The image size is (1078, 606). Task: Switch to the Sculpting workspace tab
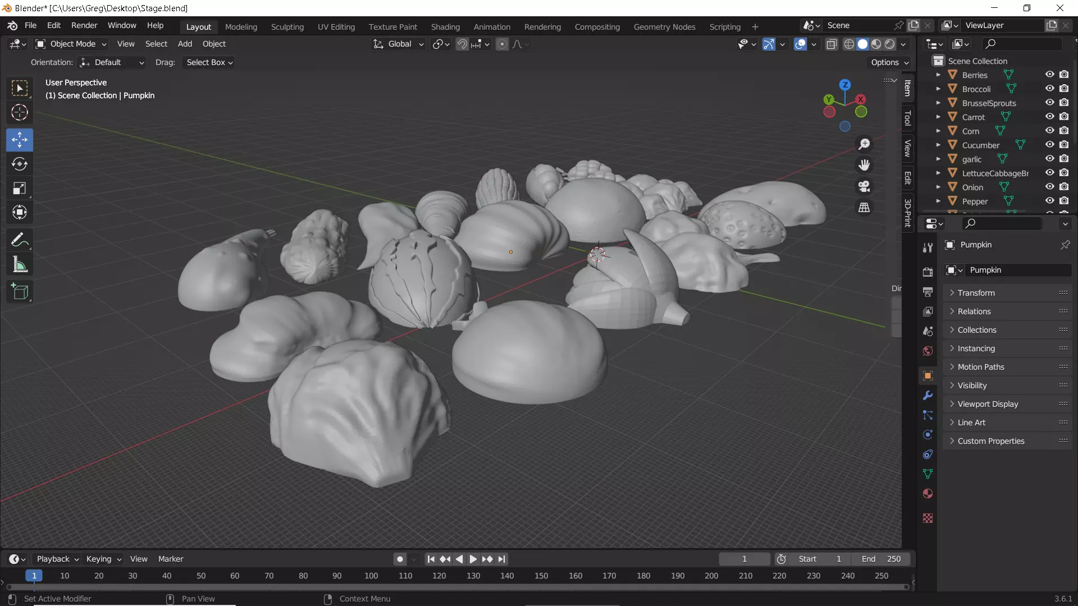click(287, 26)
